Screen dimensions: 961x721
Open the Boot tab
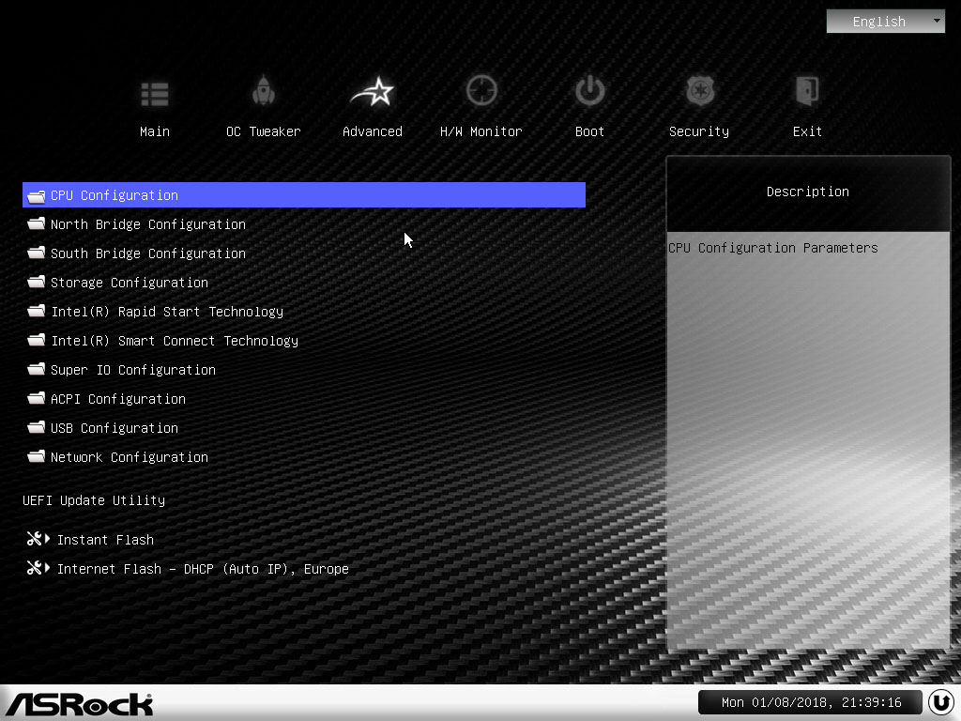click(589, 131)
